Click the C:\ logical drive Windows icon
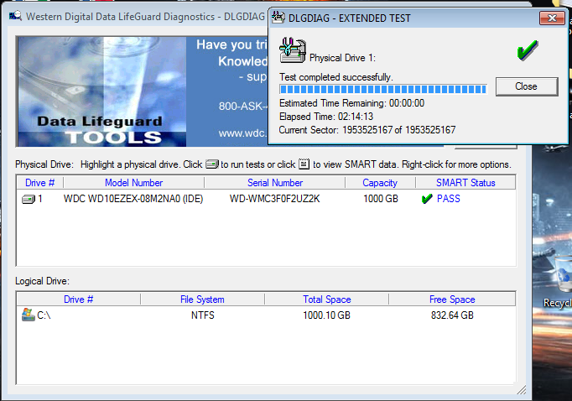572x401 pixels. pyautogui.click(x=28, y=315)
